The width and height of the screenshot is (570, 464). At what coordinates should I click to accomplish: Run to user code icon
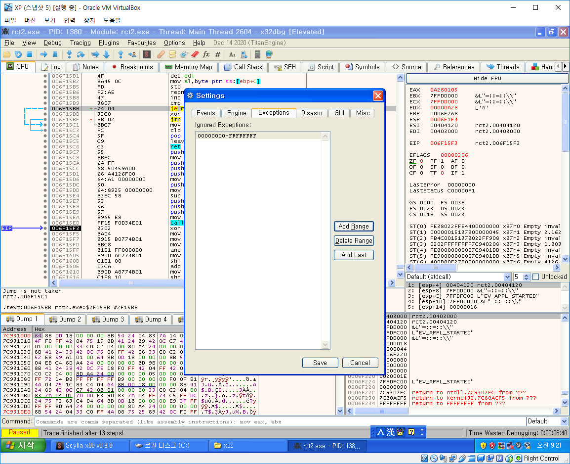(132, 54)
